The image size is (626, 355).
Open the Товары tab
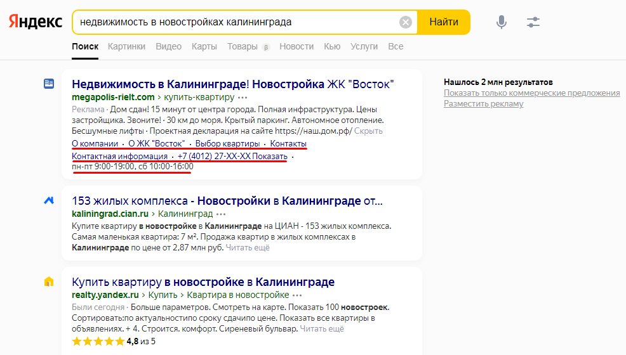coord(243,47)
